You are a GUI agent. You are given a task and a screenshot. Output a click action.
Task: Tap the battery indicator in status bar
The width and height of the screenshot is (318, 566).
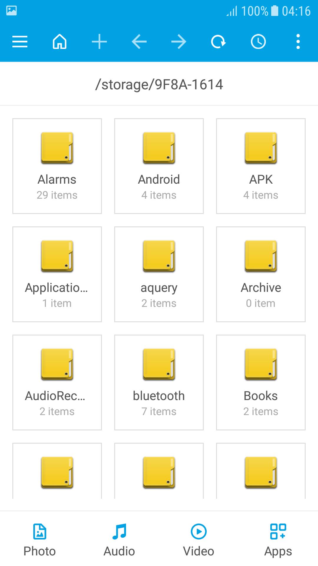274,11
